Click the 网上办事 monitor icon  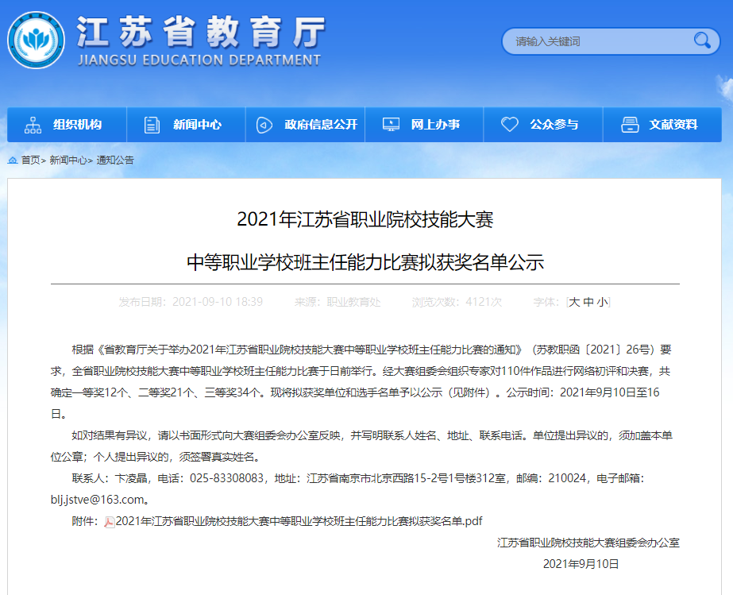[391, 125]
